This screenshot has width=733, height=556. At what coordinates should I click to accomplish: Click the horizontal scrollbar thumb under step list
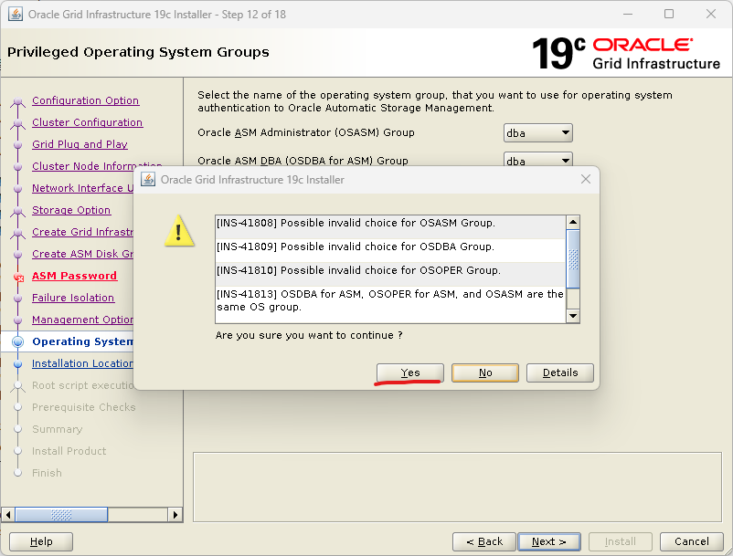61,514
